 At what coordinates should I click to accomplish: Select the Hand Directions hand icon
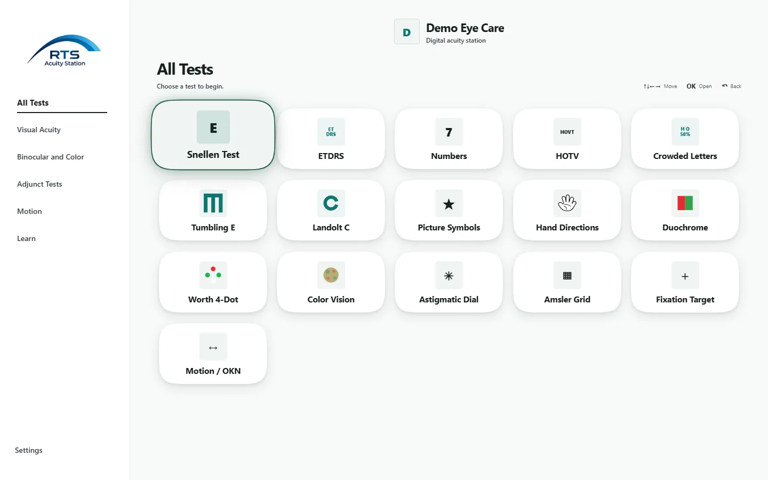(567, 203)
